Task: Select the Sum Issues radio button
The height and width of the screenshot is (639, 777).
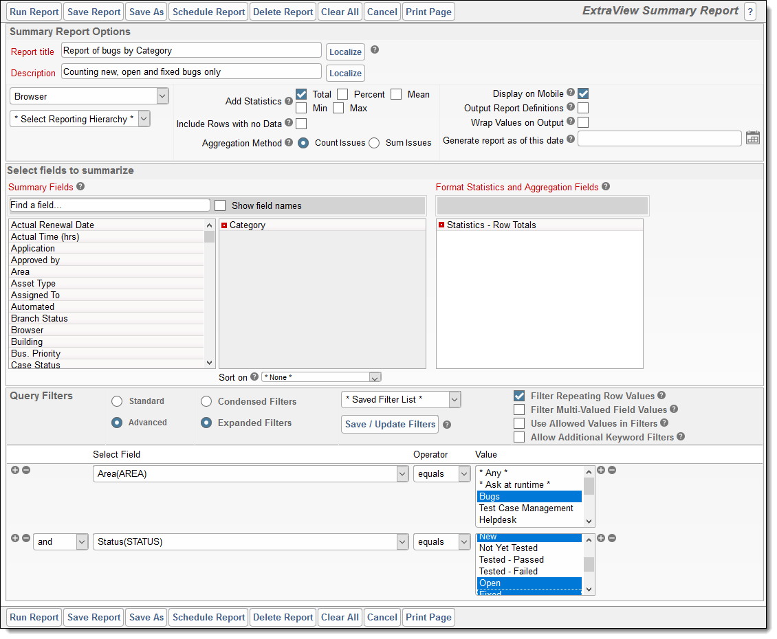Action: point(374,143)
